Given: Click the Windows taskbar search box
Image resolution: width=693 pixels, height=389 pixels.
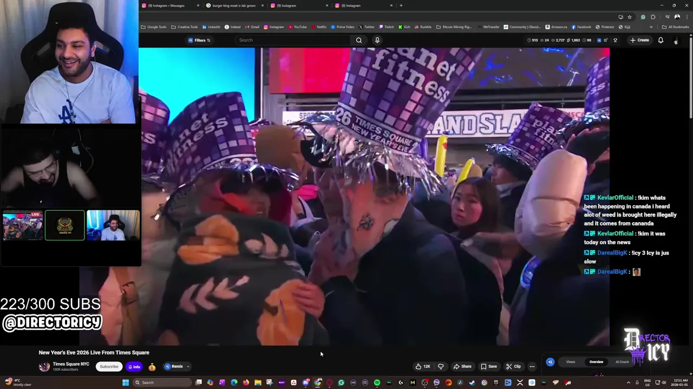Looking at the screenshot, I should coord(162,383).
